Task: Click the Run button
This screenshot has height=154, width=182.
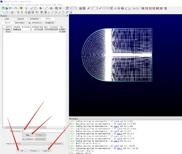Action: 28,135
